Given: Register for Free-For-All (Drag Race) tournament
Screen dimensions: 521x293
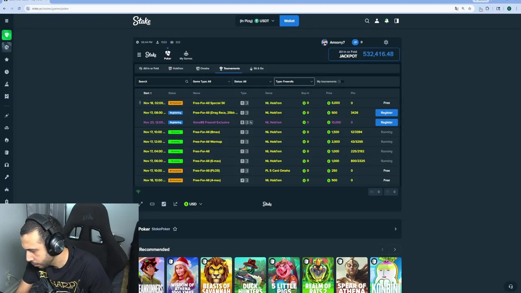Looking at the screenshot, I should tap(387, 113).
